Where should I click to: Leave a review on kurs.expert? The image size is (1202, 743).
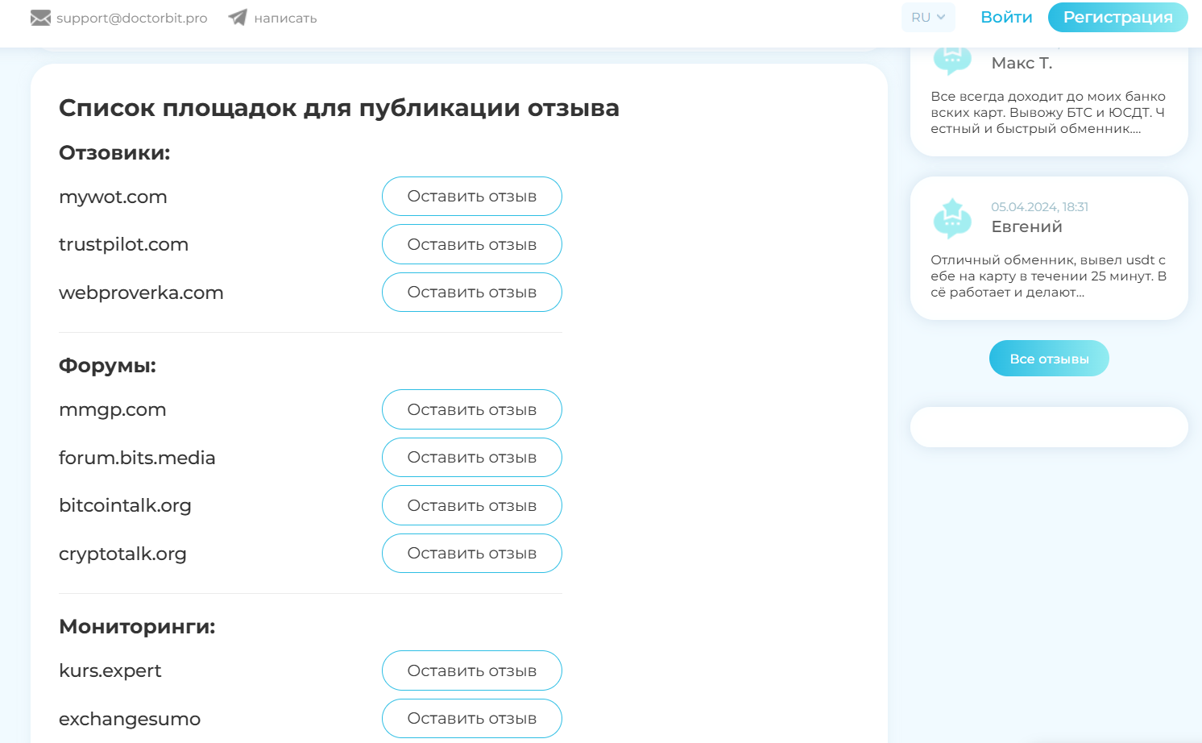[471, 670]
